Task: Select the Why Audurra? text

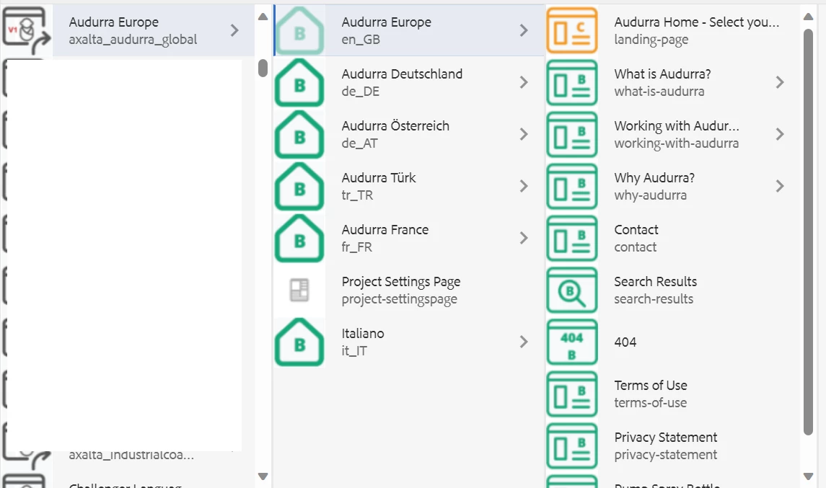Action: point(655,187)
